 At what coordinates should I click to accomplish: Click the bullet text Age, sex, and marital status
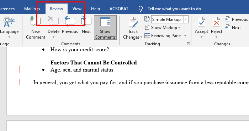[82, 70]
